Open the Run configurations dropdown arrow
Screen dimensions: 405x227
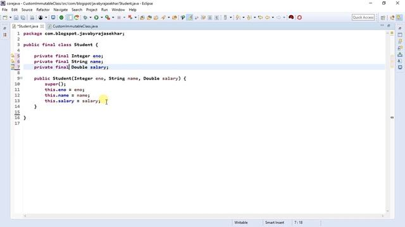[x=102, y=18]
